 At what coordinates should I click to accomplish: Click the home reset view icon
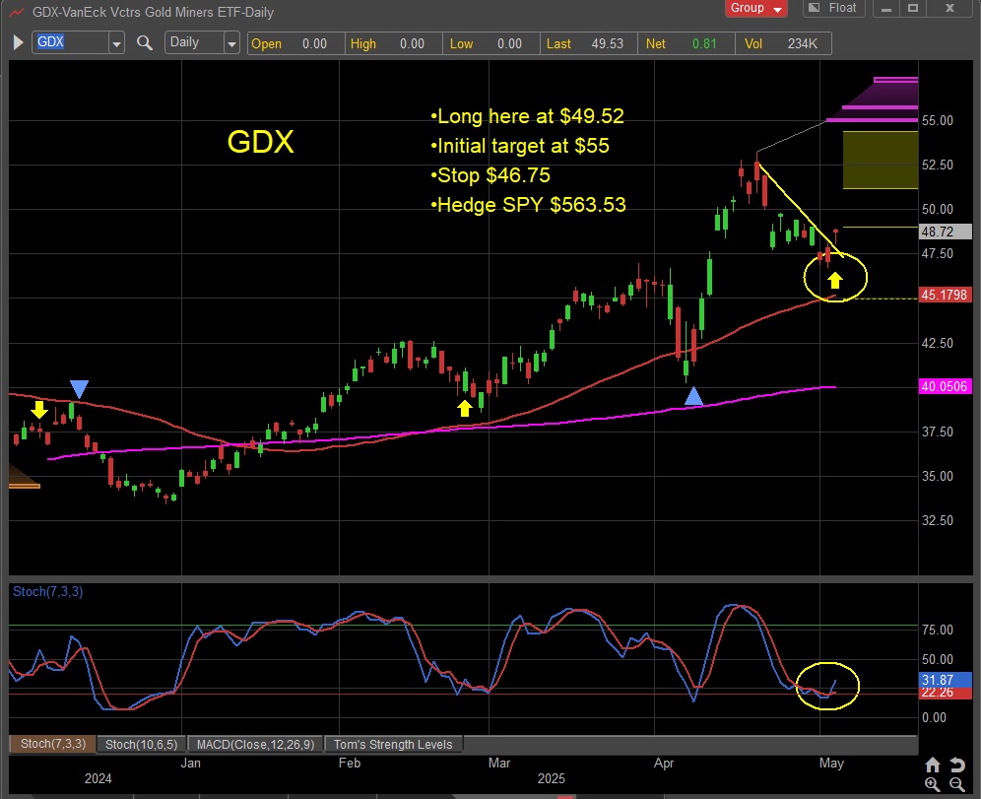coord(933,765)
